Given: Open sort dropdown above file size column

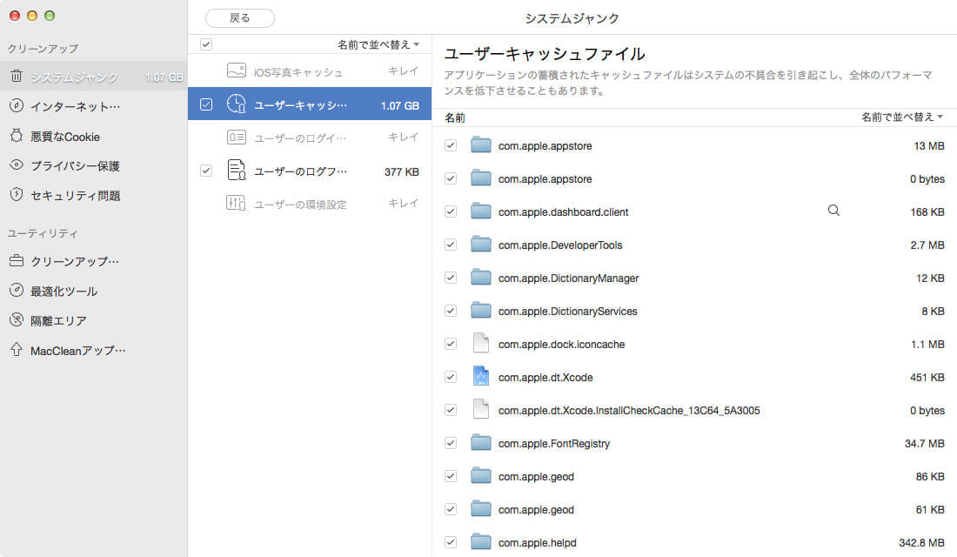Looking at the screenshot, I should pos(902,117).
